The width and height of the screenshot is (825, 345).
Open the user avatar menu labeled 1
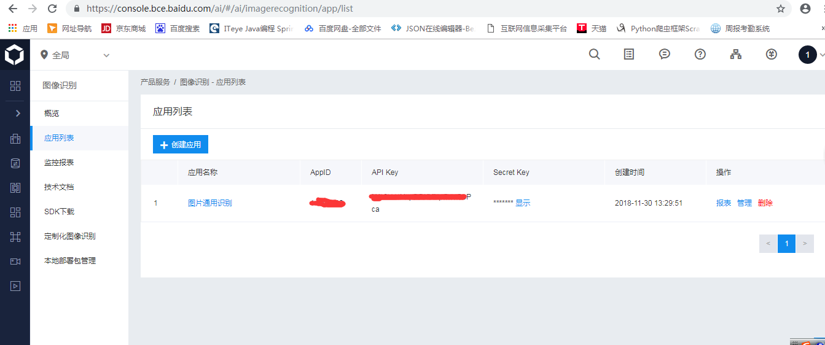[808, 55]
